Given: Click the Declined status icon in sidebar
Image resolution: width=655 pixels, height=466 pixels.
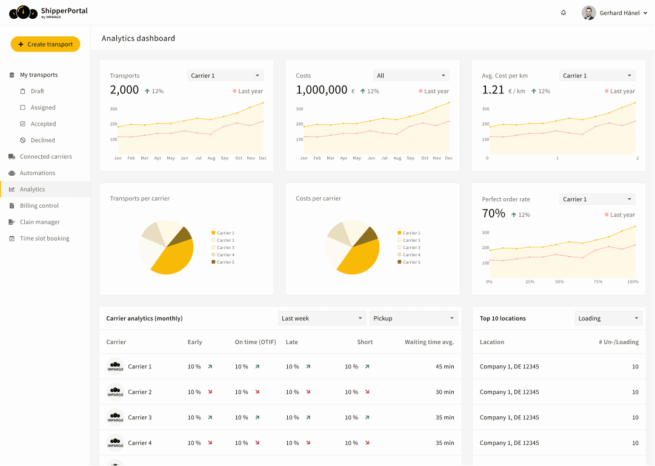Looking at the screenshot, I should (x=22, y=140).
